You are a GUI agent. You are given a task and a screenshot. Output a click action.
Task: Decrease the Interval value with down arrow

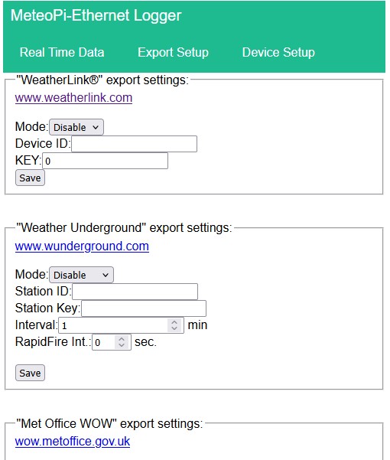(174, 328)
